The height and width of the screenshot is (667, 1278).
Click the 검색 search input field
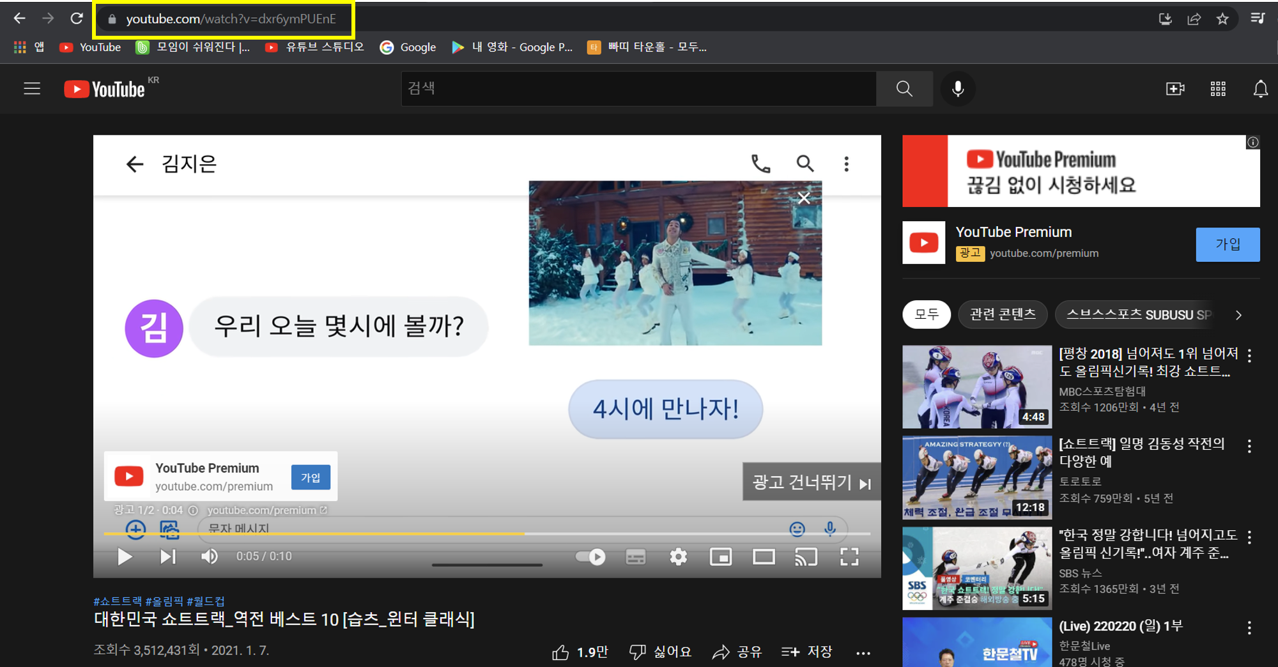(638, 89)
